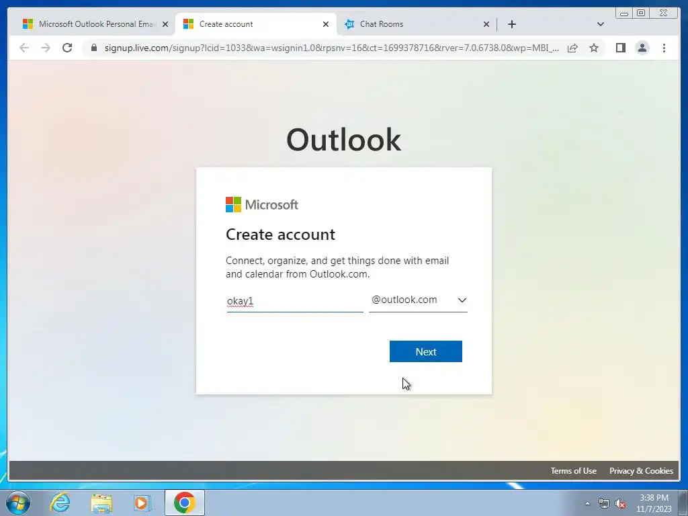
Task: Open the Windows Start menu
Action: pos(17,503)
